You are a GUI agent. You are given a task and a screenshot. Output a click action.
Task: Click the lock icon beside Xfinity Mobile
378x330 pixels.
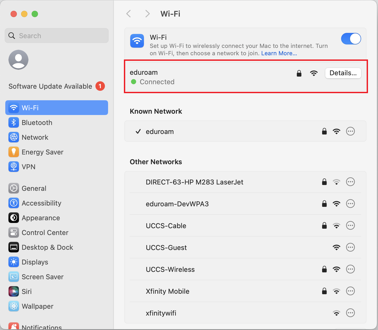pos(324,291)
